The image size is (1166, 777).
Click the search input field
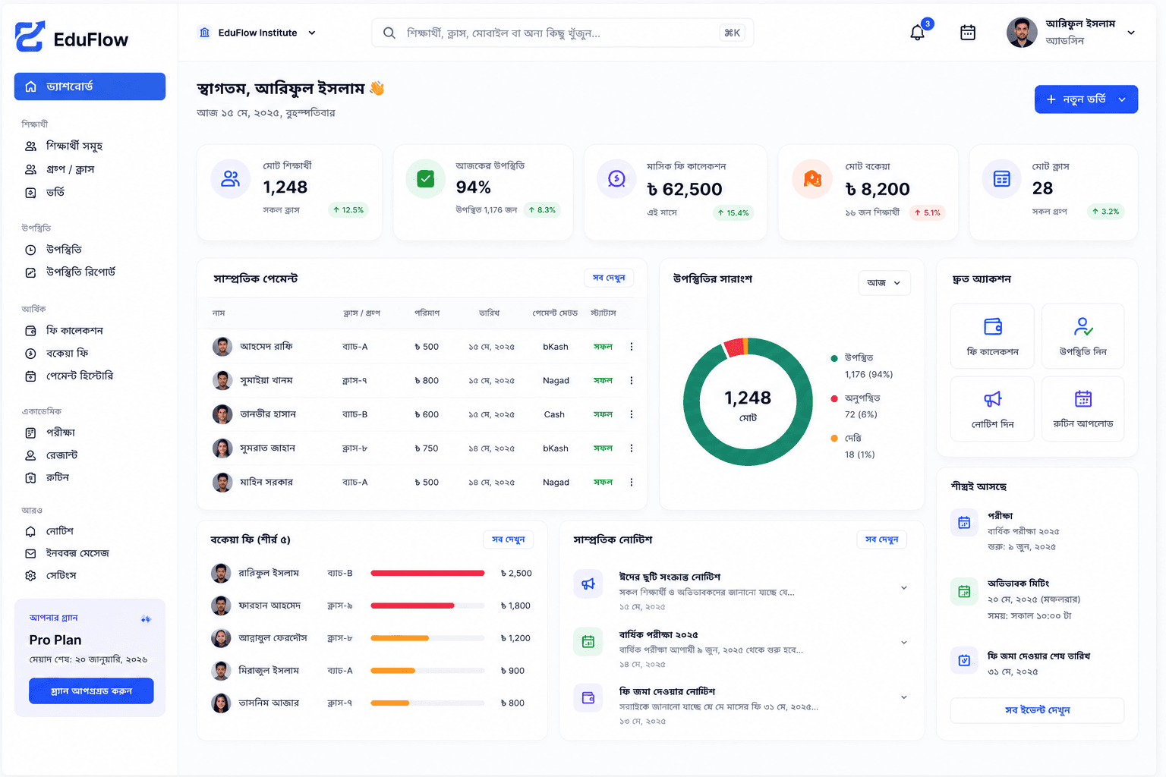tap(563, 33)
